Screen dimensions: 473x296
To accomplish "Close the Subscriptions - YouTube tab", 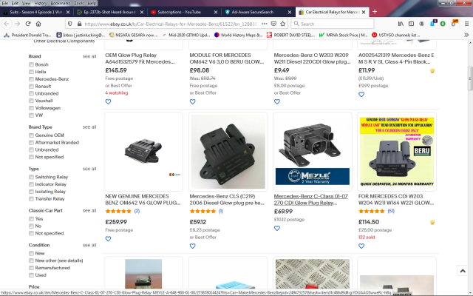I will [216, 12].
